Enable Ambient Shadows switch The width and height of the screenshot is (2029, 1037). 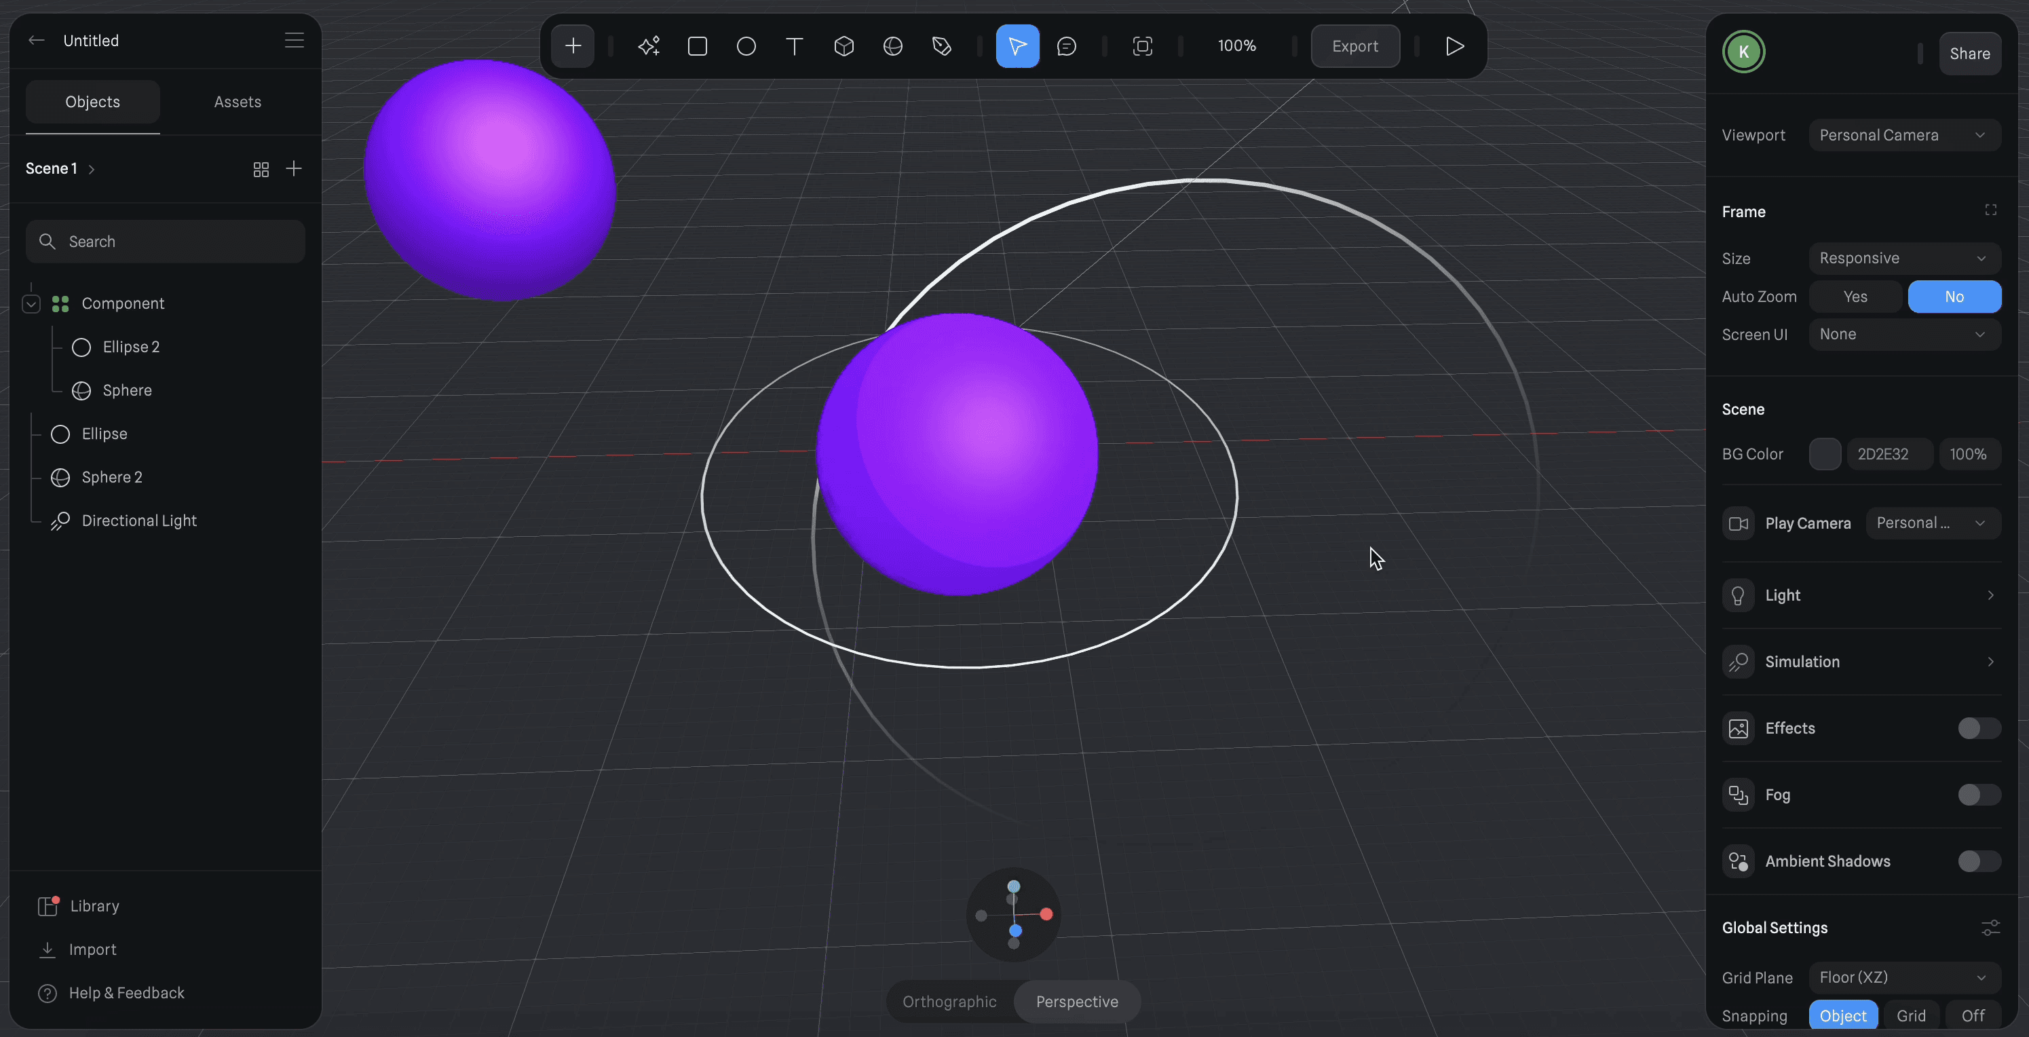click(x=1979, y=861)
